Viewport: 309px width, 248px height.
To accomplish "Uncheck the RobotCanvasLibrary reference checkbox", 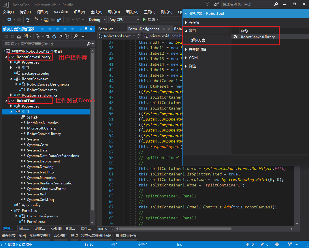I will point(235,37).
